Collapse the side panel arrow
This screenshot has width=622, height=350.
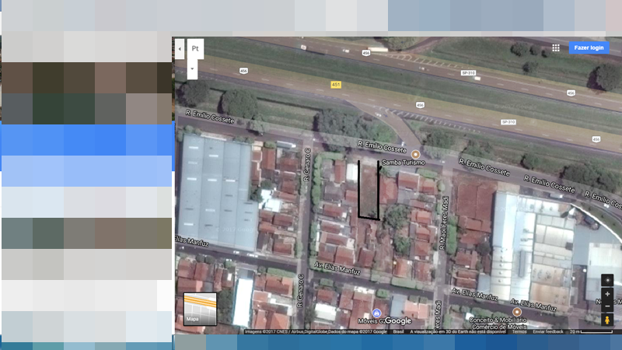(180, 49)
